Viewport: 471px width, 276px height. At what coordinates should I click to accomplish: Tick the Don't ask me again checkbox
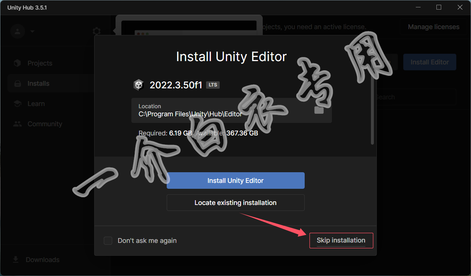point(108,241)
